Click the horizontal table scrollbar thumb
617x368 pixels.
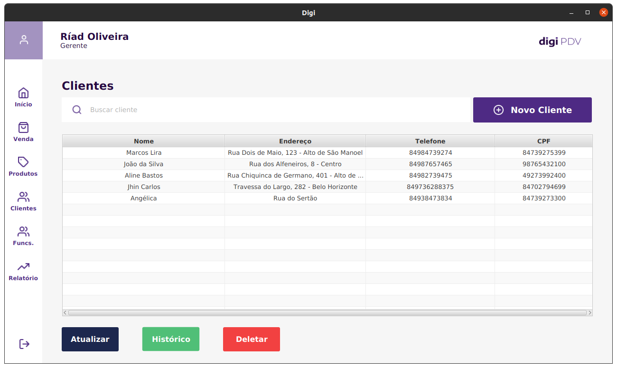point(327,313)
